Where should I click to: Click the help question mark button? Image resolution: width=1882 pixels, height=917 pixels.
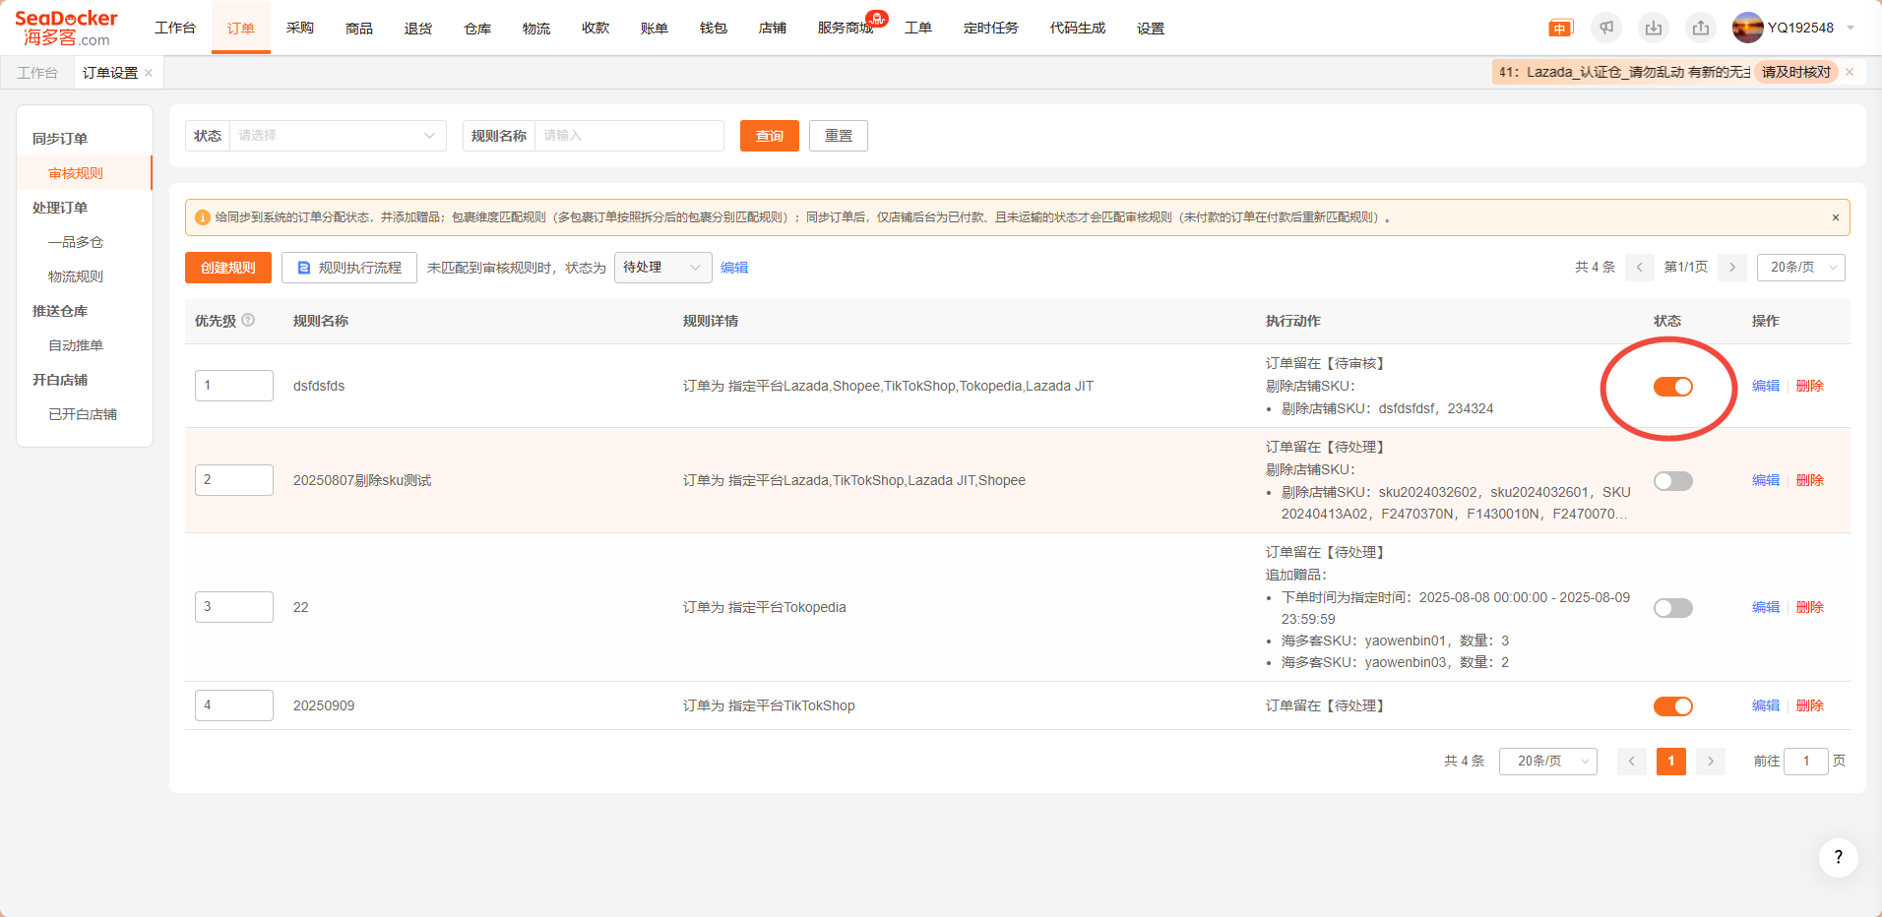(1838, 857)
